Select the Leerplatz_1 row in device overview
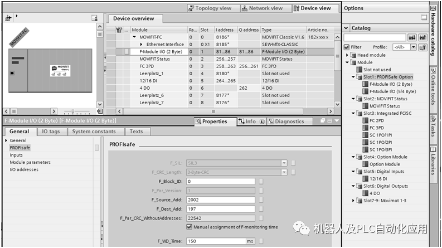The height and width of the screenshot is (248, 442). 220,74
